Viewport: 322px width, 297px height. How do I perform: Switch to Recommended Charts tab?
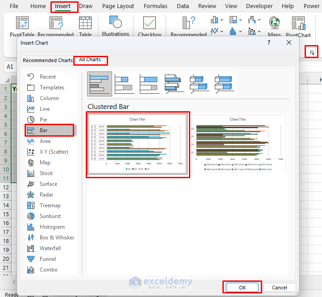pyautogui.click(x=47, y=60)
